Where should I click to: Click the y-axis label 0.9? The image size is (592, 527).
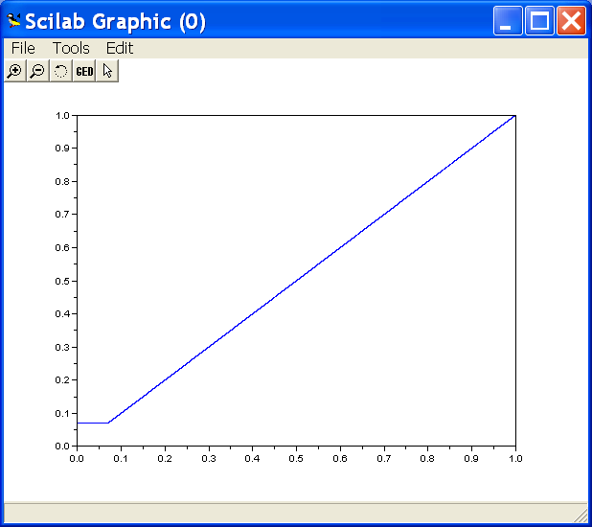pyautogui.click(x=62, y=149)
